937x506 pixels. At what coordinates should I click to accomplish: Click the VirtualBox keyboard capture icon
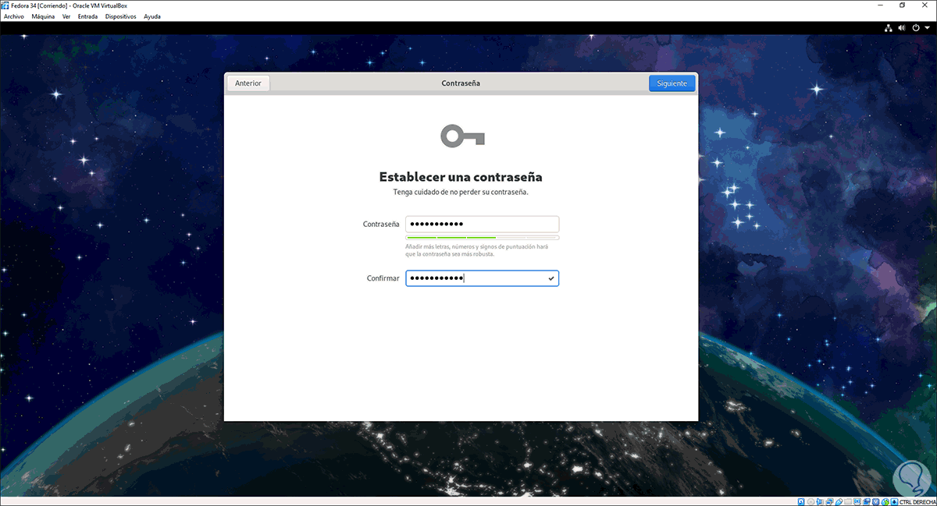[893, 501]
